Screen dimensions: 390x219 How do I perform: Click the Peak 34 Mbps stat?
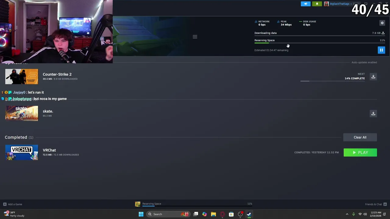click(284, 23)
